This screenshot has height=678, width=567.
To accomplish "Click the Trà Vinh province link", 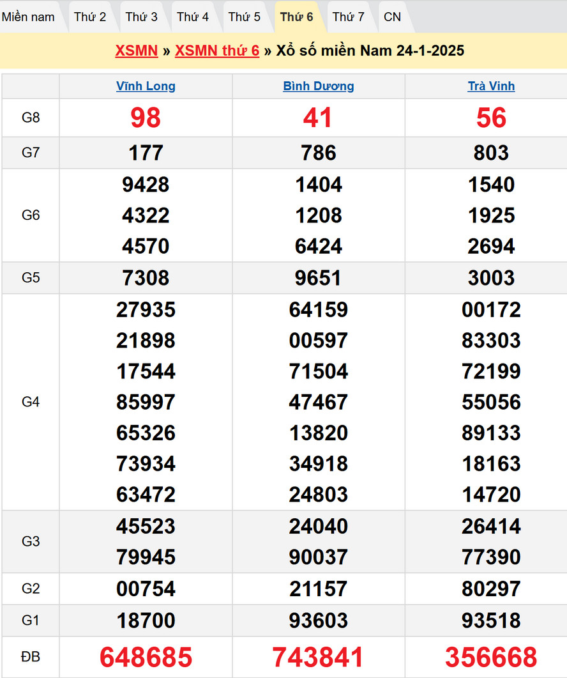I will point(491,86).
